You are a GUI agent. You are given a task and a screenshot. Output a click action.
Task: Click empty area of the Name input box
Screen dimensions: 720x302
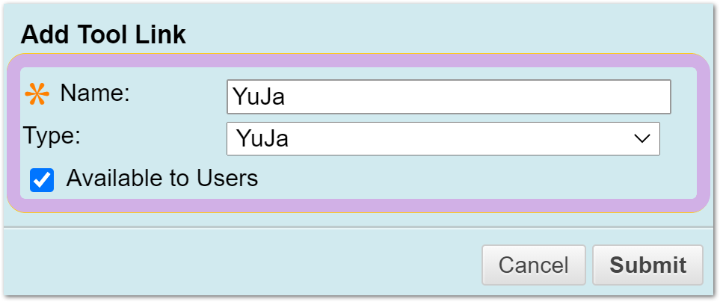click(478, 97)
